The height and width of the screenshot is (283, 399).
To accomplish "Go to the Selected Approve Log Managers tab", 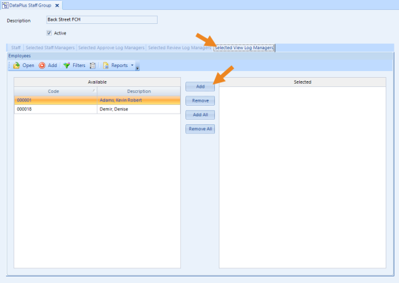I will (x=111, y=48).
